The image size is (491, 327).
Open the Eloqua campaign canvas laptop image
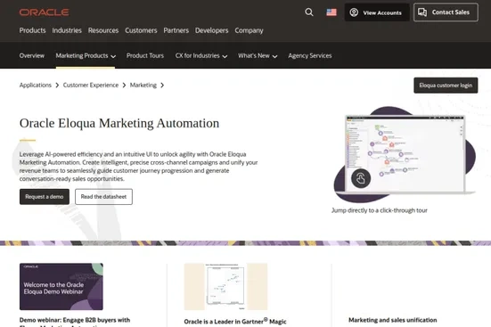coord(405,154)
